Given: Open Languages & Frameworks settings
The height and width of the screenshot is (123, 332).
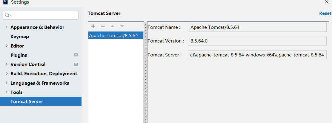Looking at the screenshot, I should click(40, 83).
